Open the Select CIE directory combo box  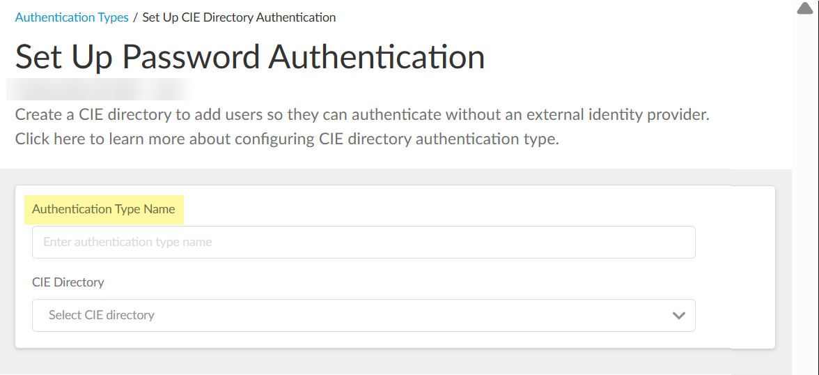[364, 316]
